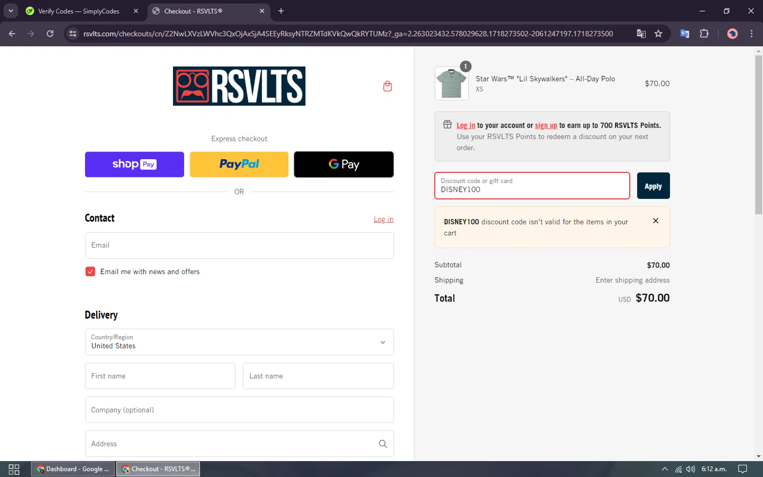The image size is (763, 477).
Task: Open the tab search dropdown arrow
Action: point(11,11)
